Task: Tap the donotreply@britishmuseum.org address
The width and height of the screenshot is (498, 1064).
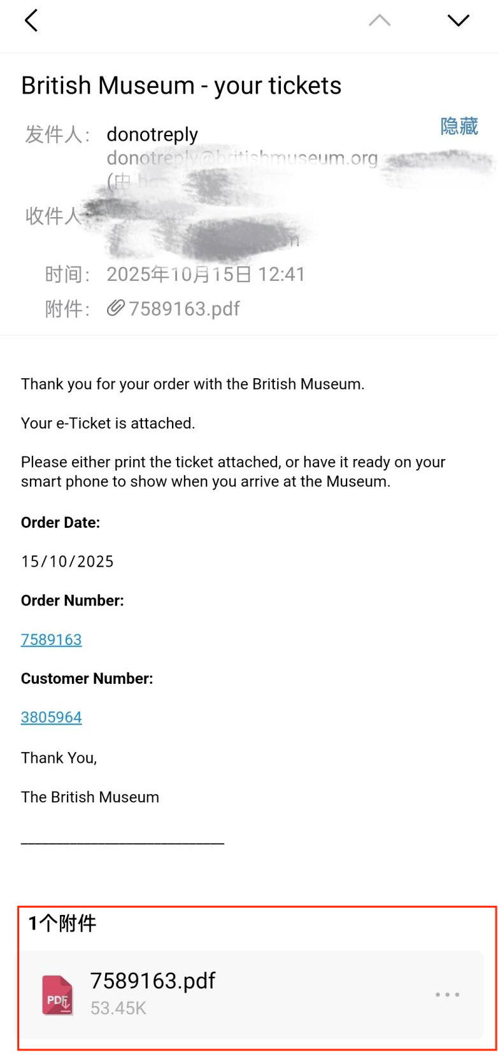Action: (242, 158)
